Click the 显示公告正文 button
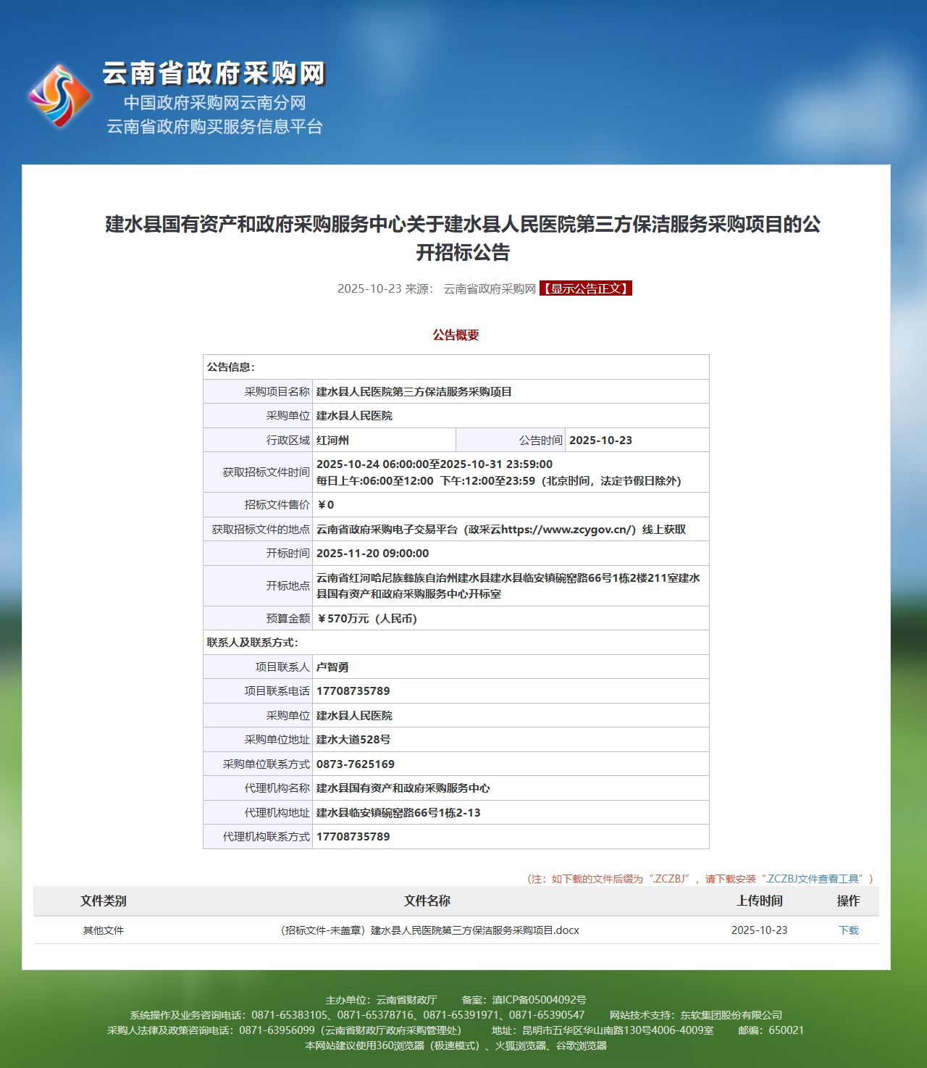927x1068 pixels. pos(585,288)
